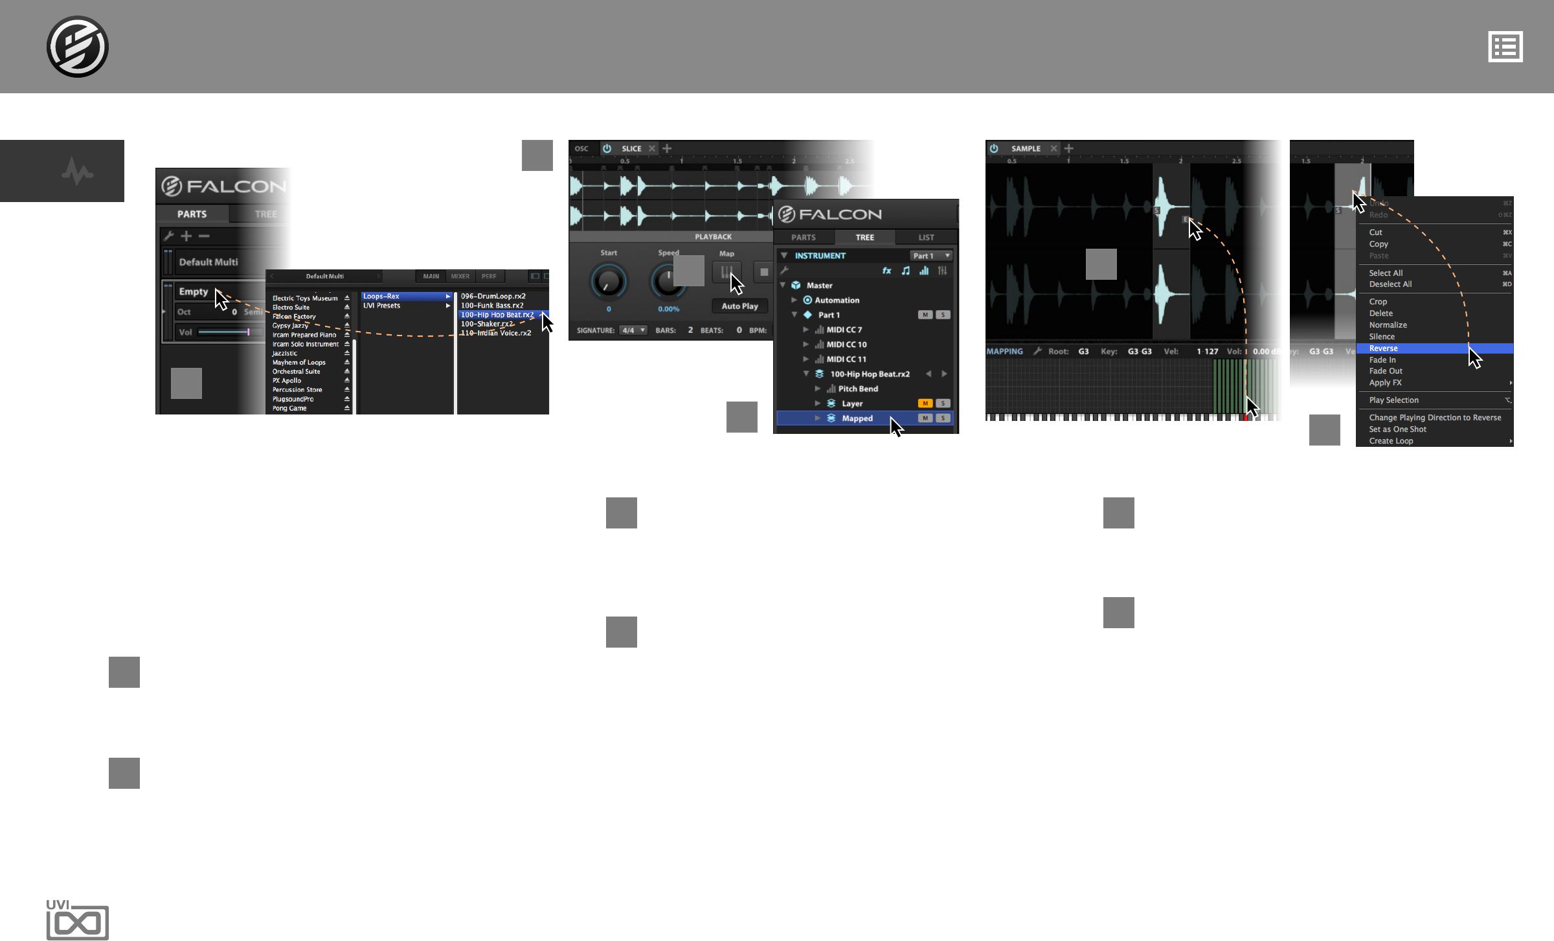Open the 4/4 signature dropdown
The width and height of the screenshot is (1554, 941).
pyautogui.click(x=633, y=330)
